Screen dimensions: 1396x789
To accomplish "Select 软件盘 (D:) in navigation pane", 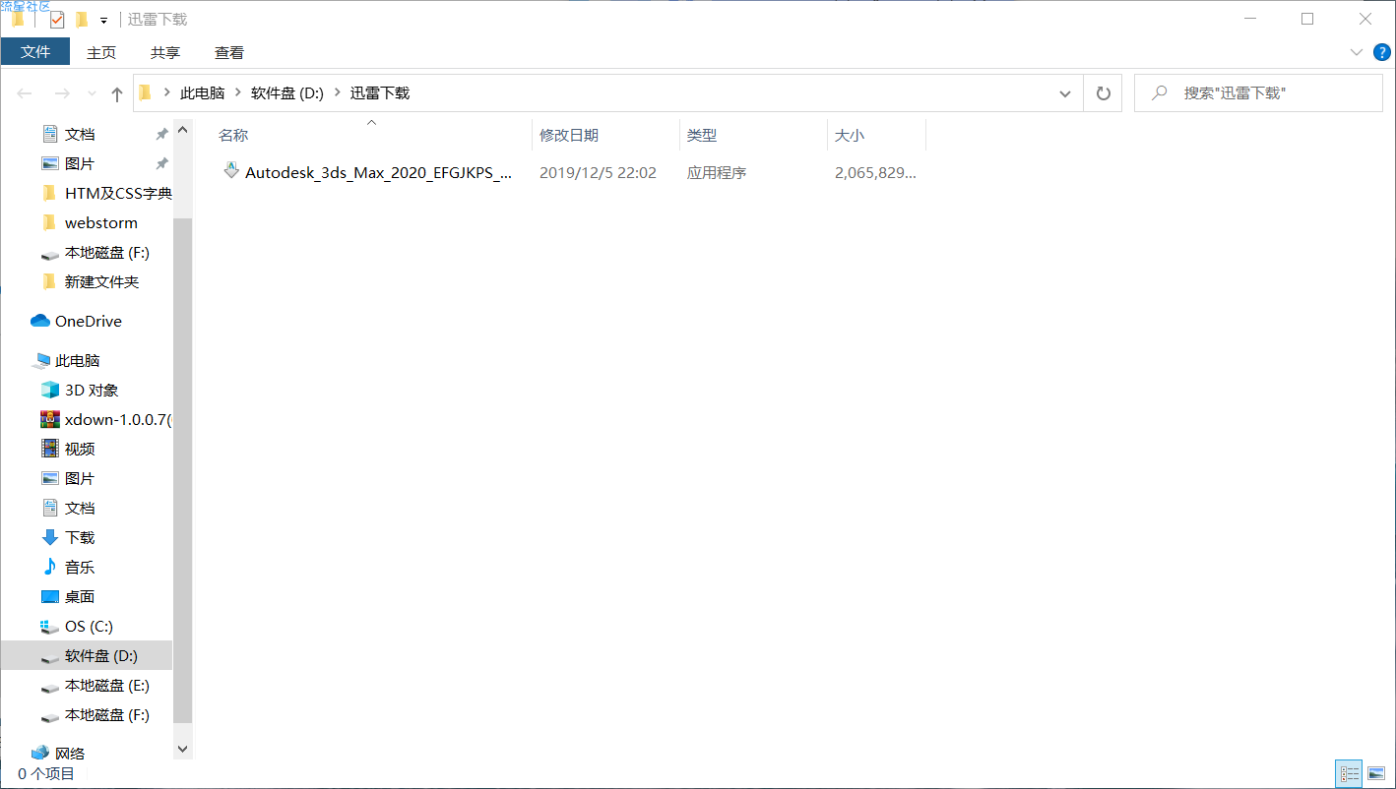I will tap(86, 655).
